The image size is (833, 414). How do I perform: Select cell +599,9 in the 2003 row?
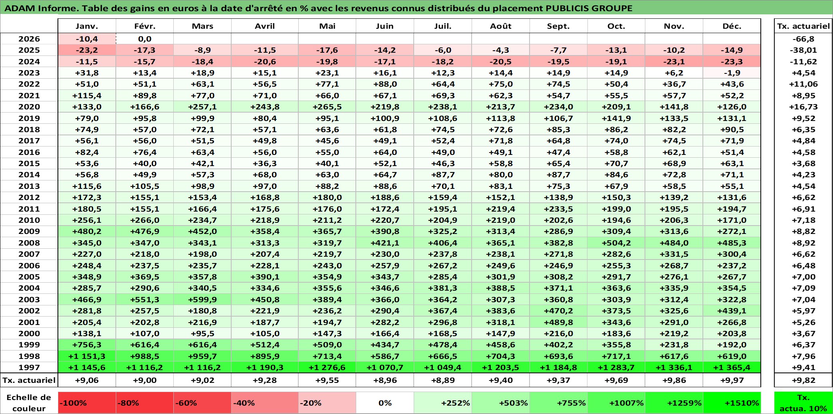click(x=202, y=299)
